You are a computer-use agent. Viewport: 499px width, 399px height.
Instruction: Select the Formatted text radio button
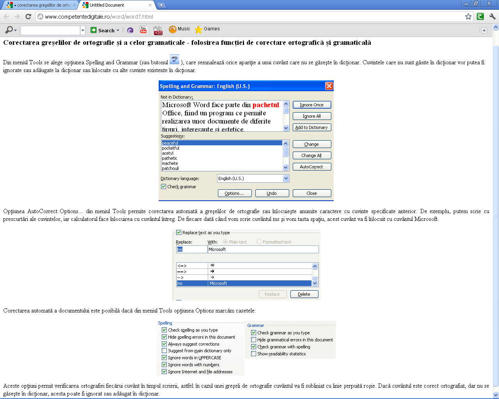coord(259,242)
